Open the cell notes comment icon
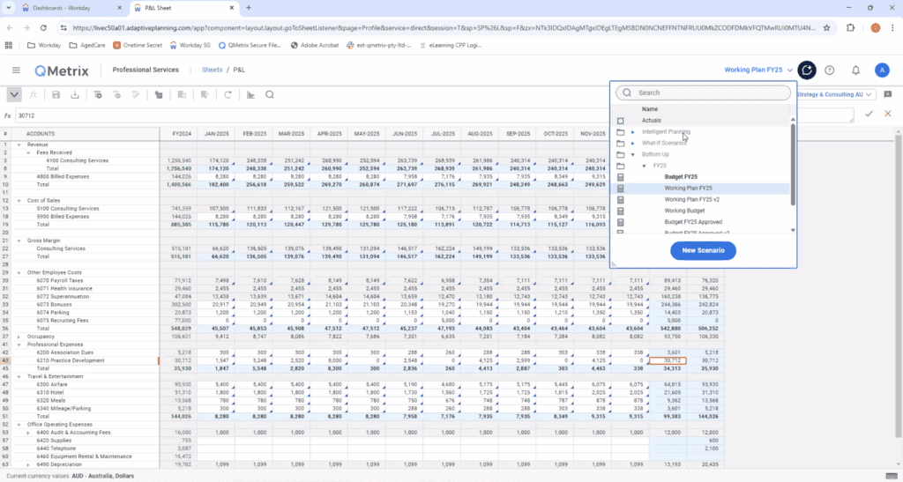Viewport: 903px width, 482px height. pyautogui.click(x=887, y=94)
